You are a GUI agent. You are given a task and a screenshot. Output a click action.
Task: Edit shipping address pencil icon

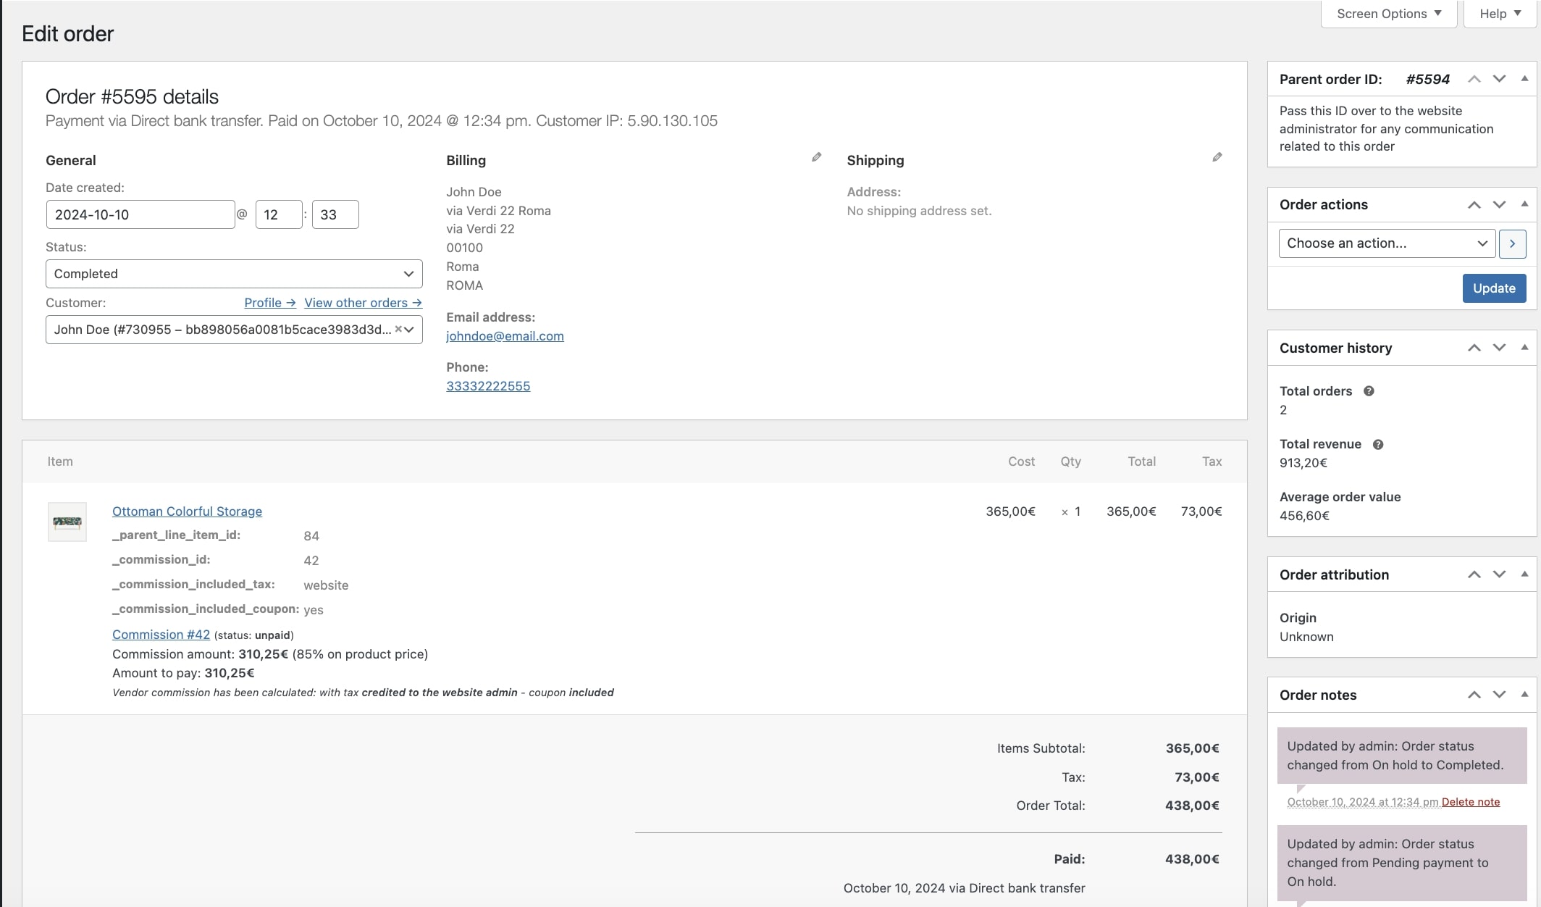pos(1217,157)
